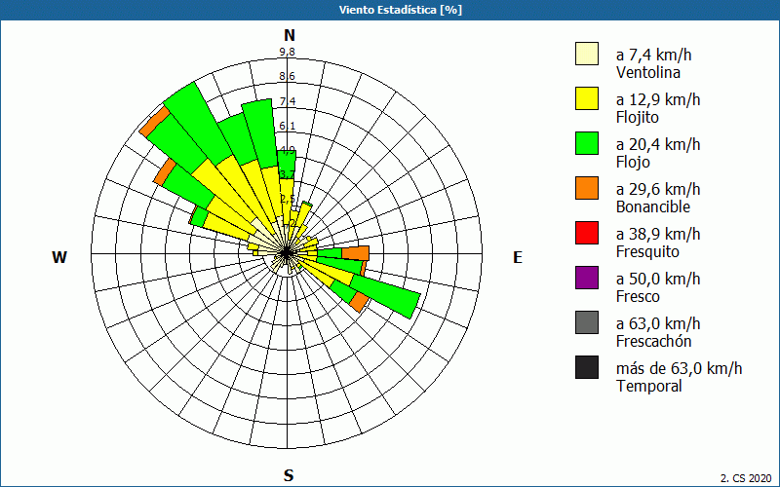The image size is (780, 487).
Task: Click the 'Fresquito' legend label
Action: click(x=647, y=251)
